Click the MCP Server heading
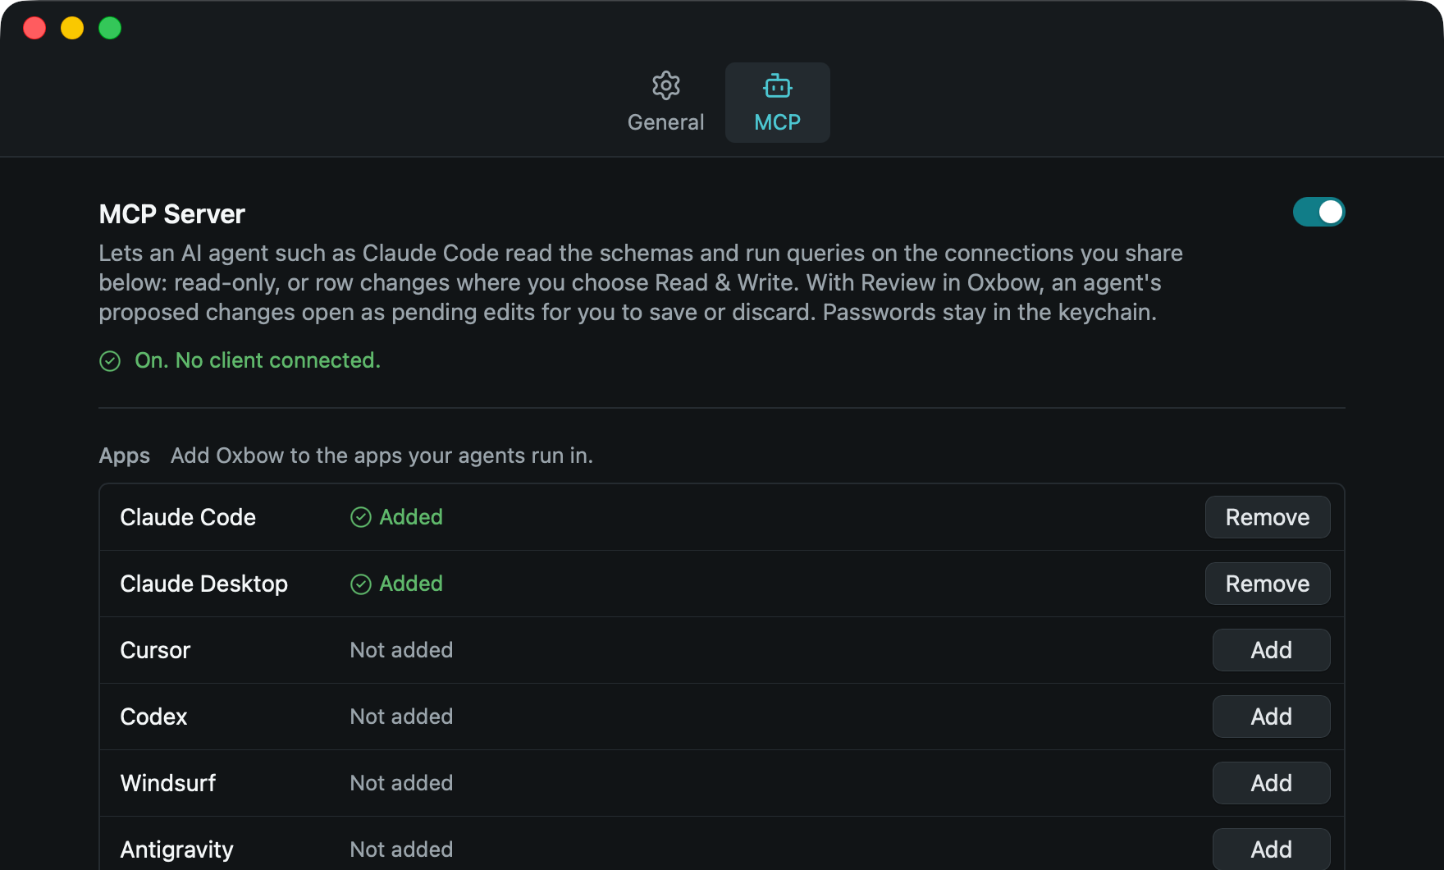Viewport: 1444px width, 870px height. 171,214
